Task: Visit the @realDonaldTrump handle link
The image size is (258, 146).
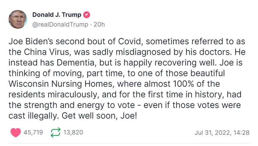Action: (60, 24)
